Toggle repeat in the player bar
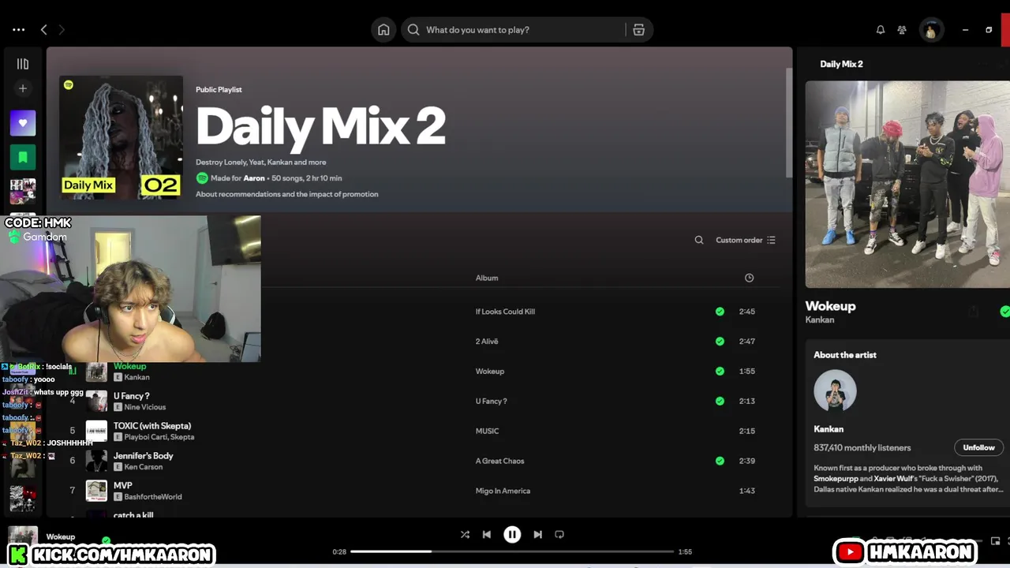This screenshot has height=568, width=1010. point(559,534)
